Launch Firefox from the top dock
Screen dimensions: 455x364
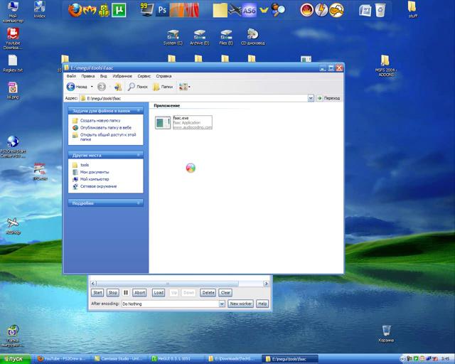tap(75, 11)
